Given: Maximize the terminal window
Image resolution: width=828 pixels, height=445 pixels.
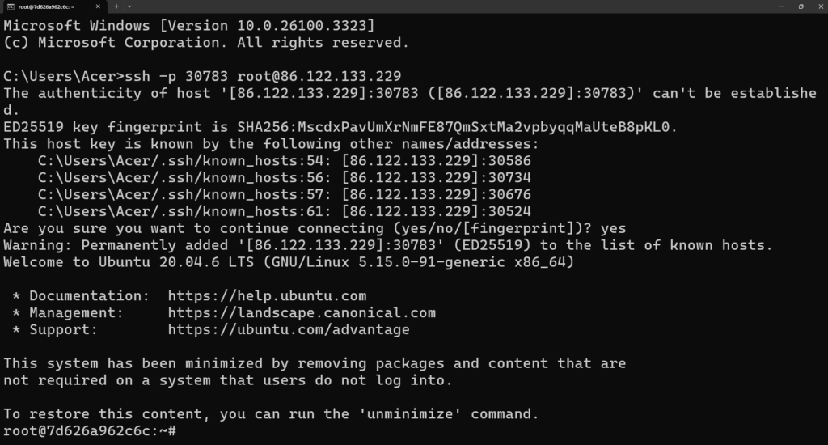Looking at the screenshot, I should coord(801,6).
